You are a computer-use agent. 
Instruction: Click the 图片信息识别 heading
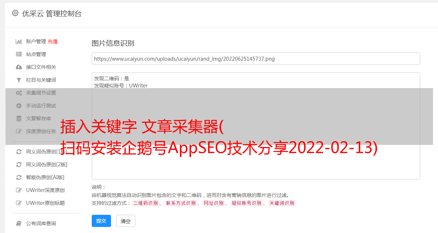coord(113,43)
